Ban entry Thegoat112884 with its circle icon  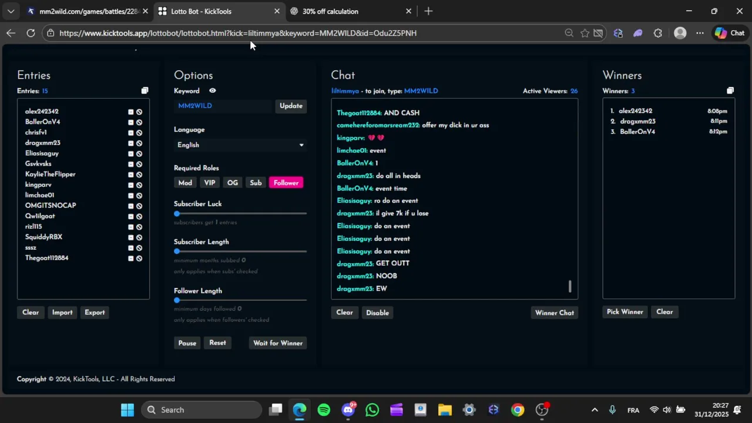point(139,258)
